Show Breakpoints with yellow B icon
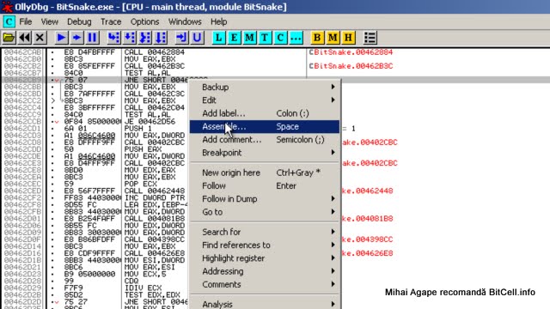 click(x=317, y=38)
